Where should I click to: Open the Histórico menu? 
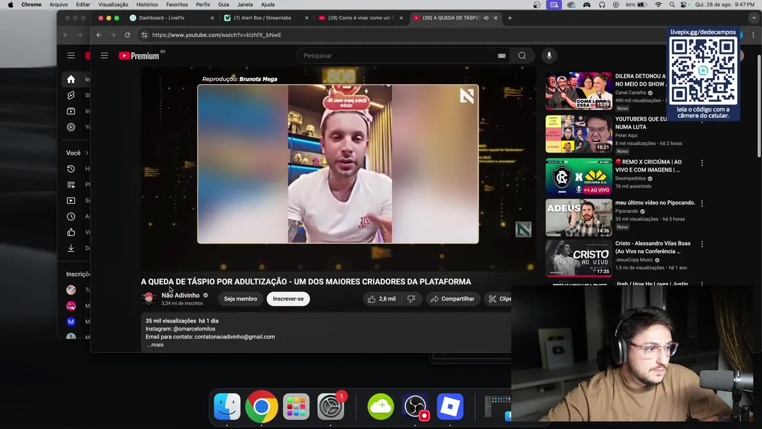coord(147,4)
